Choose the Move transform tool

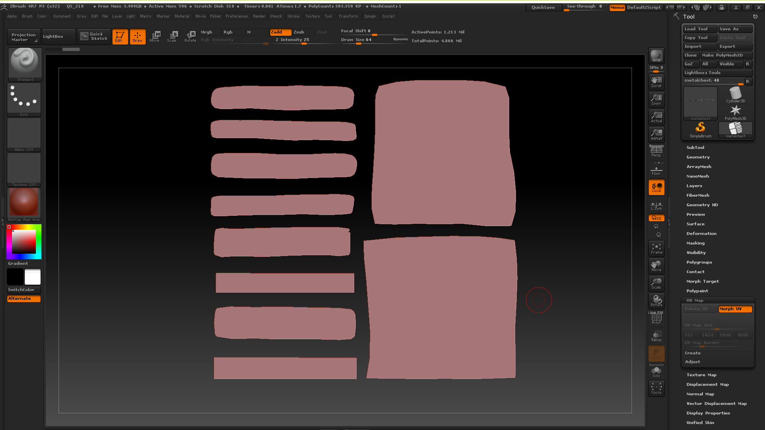point(155,36)
